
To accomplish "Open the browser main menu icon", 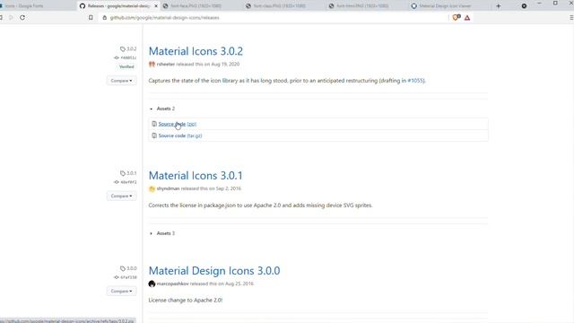I will [571, 18].
